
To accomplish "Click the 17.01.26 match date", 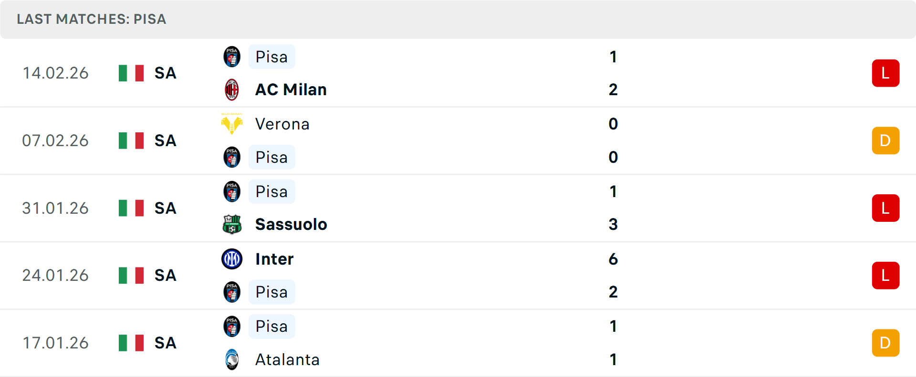I will (55, 343).
